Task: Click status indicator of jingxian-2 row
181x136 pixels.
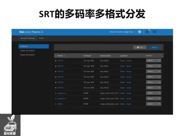Action: (56, 99)
